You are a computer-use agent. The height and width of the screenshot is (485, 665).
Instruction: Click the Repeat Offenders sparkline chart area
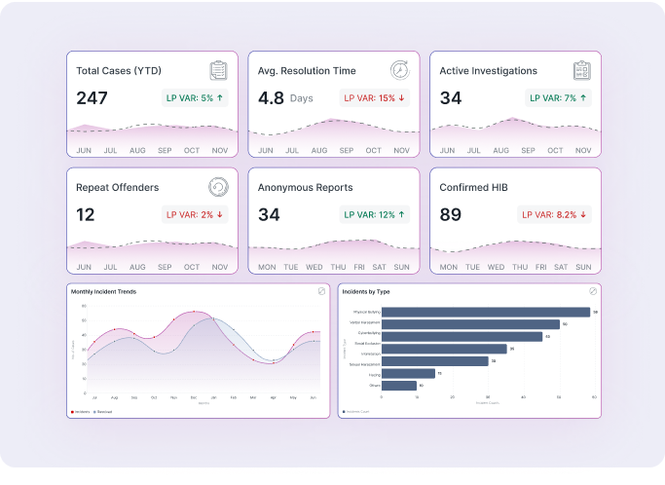(x=151, y=251)
